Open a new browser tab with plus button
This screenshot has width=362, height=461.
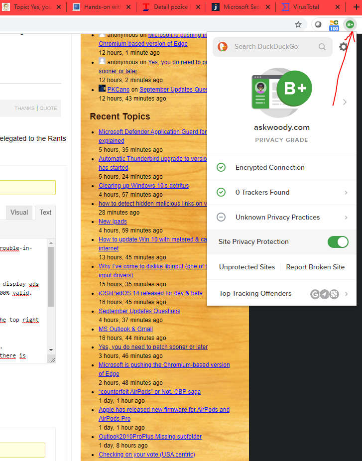(x=356, y=7)
